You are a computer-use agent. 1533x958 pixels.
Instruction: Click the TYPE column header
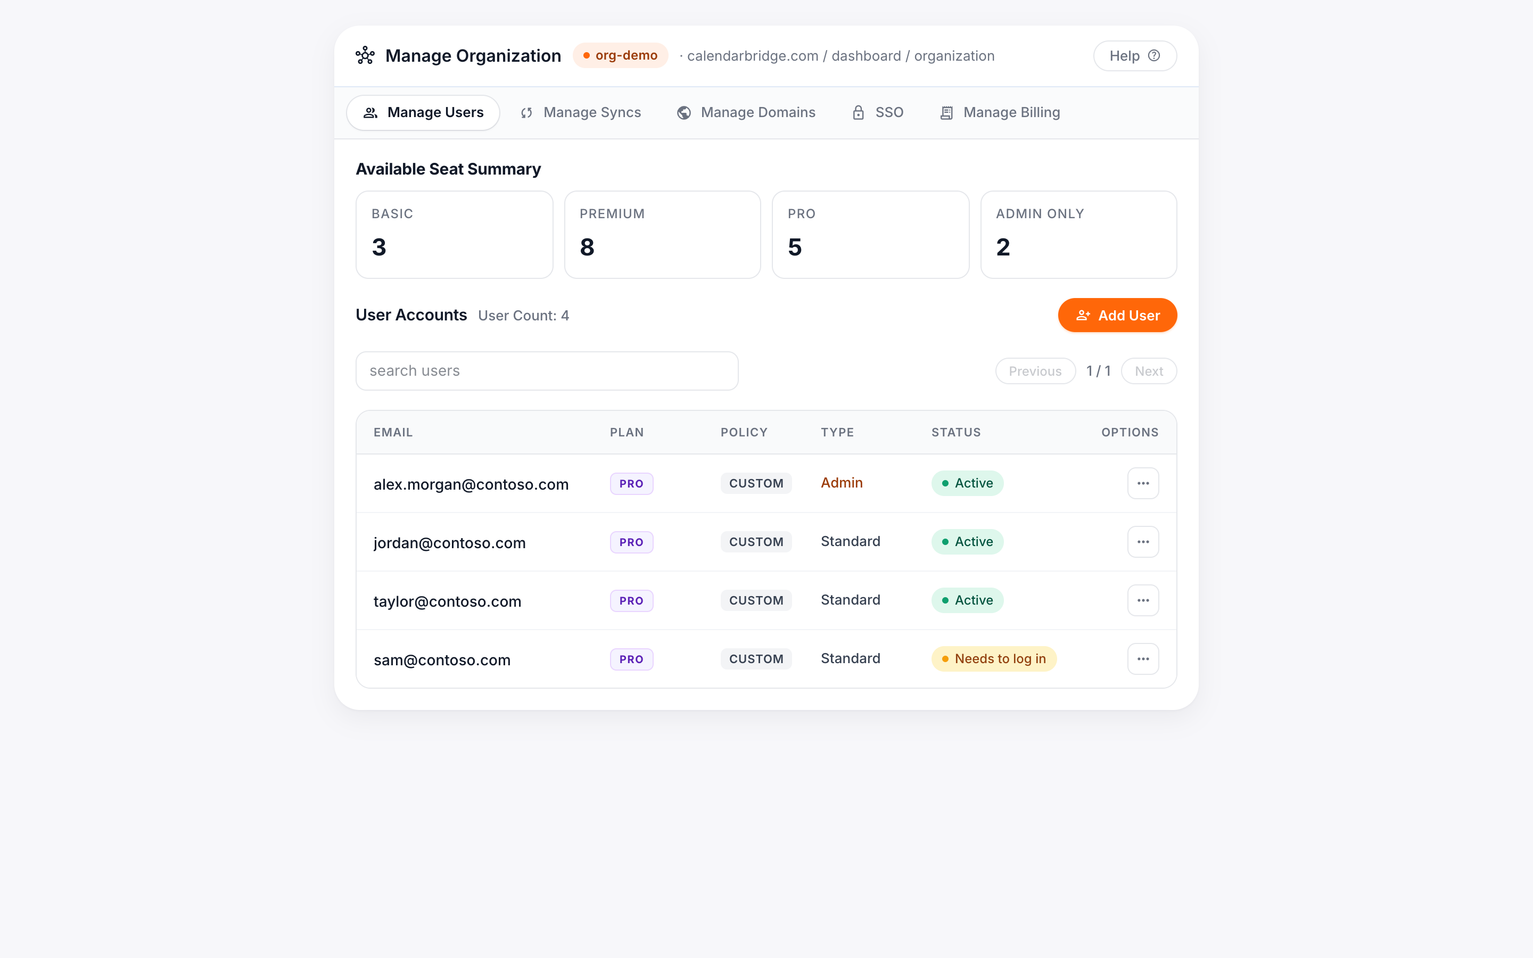click(x=837, y=433)
